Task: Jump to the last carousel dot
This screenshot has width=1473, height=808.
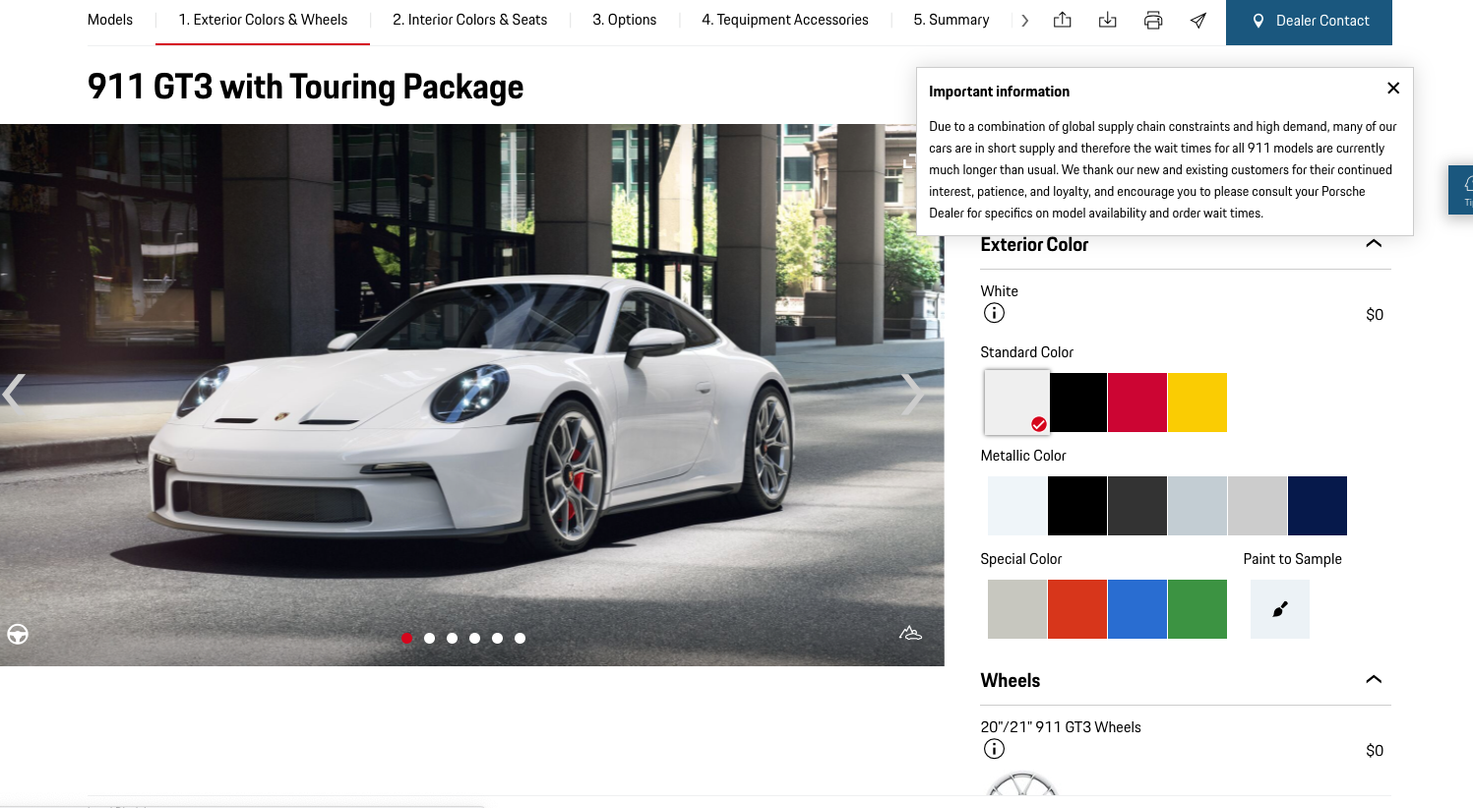Action: coord(520,638)
